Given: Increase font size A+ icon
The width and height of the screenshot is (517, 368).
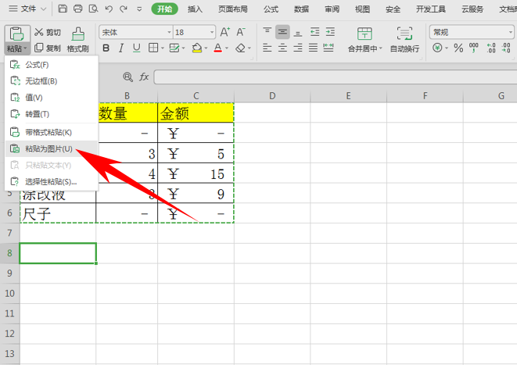Looking at the screenshot, I should (225, 32).
